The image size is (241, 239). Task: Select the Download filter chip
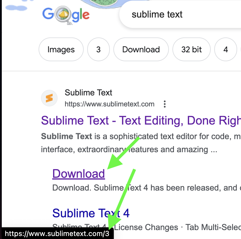[141, 49]
